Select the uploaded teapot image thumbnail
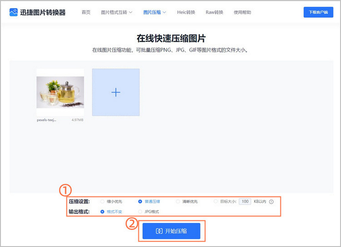Viewport: 341px width, 247px height. [60, 92]
